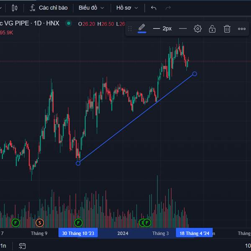Open the go-to-date calendar icon
The height and width of the screenshot is (251, 251).
22,246
